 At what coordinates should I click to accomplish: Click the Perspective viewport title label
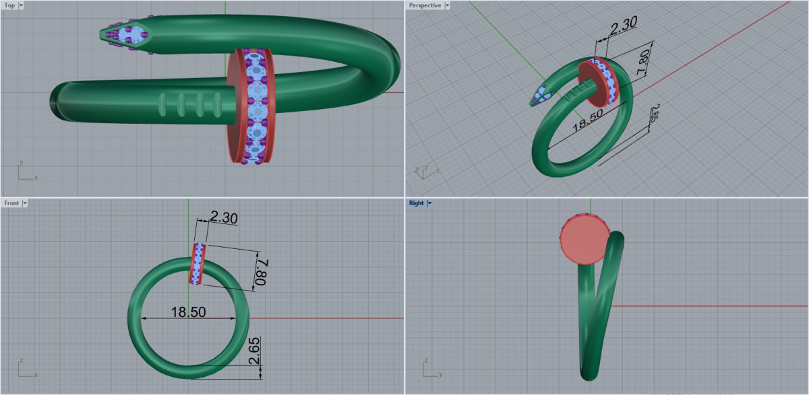click(x=425, y=5)
